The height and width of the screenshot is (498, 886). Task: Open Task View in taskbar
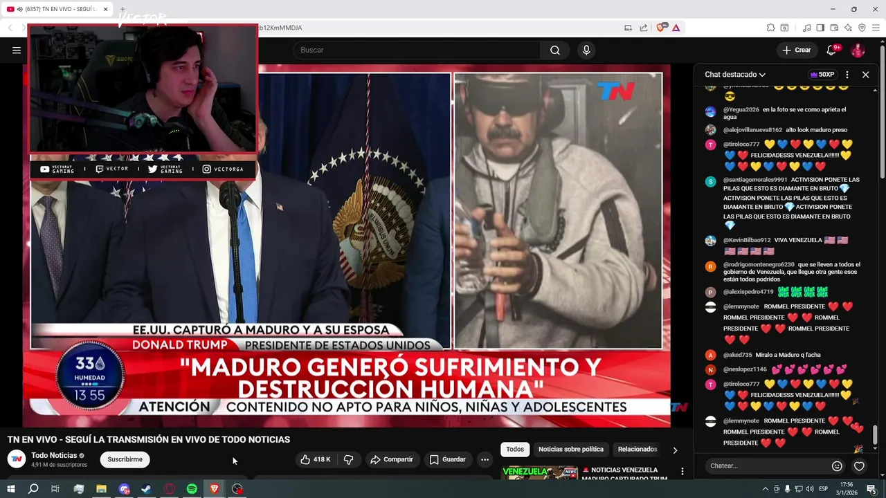(55, 489)
